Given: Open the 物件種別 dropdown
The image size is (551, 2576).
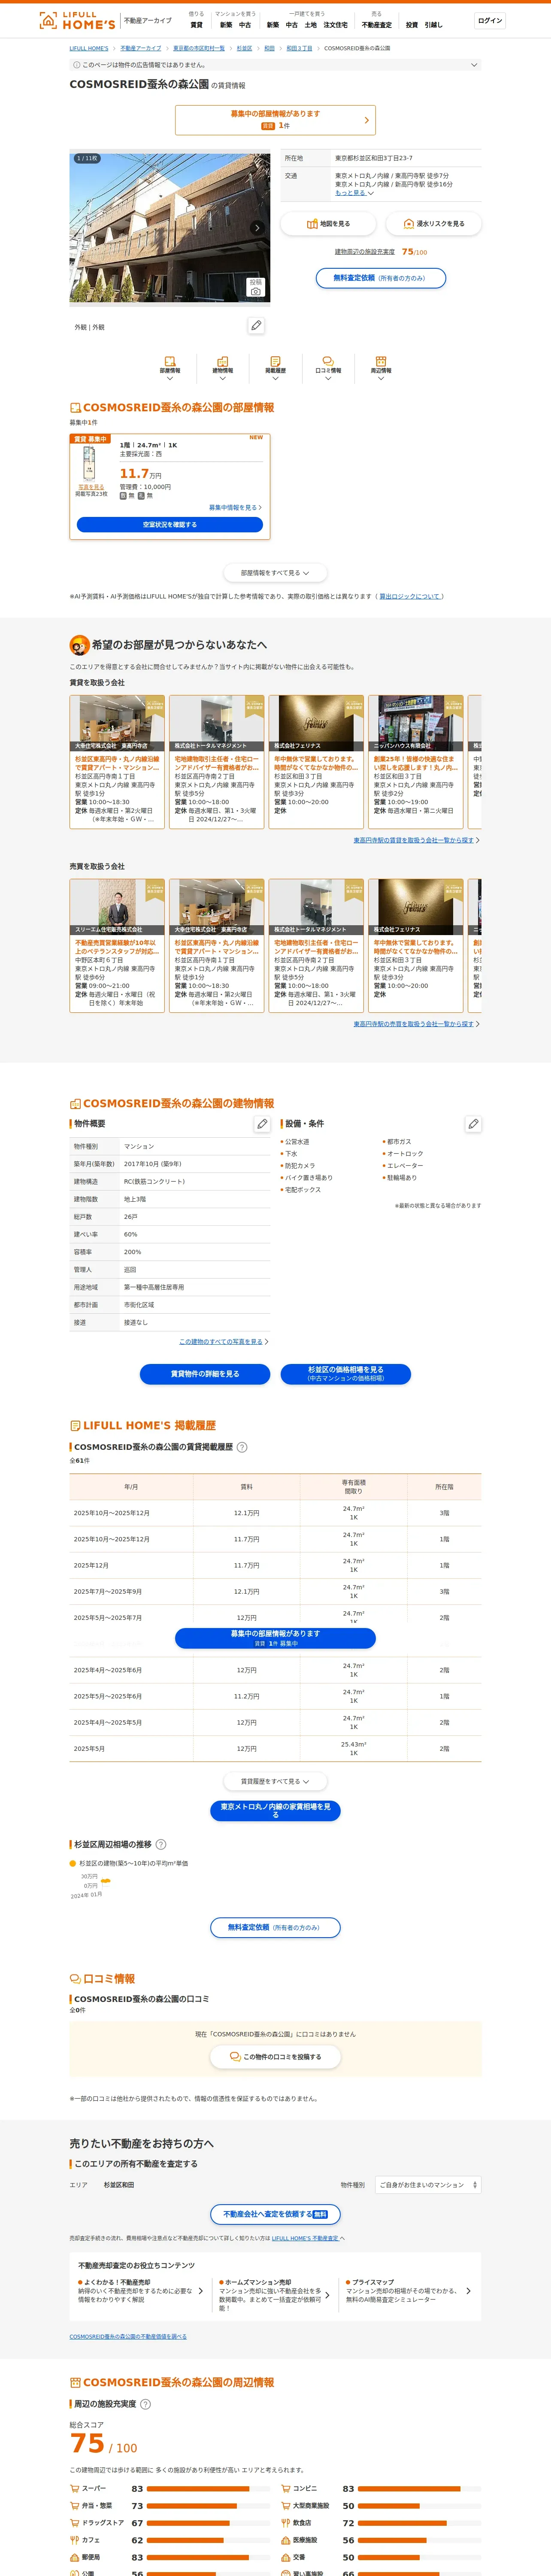Looking at the screenshot, I should point(428,2185).
